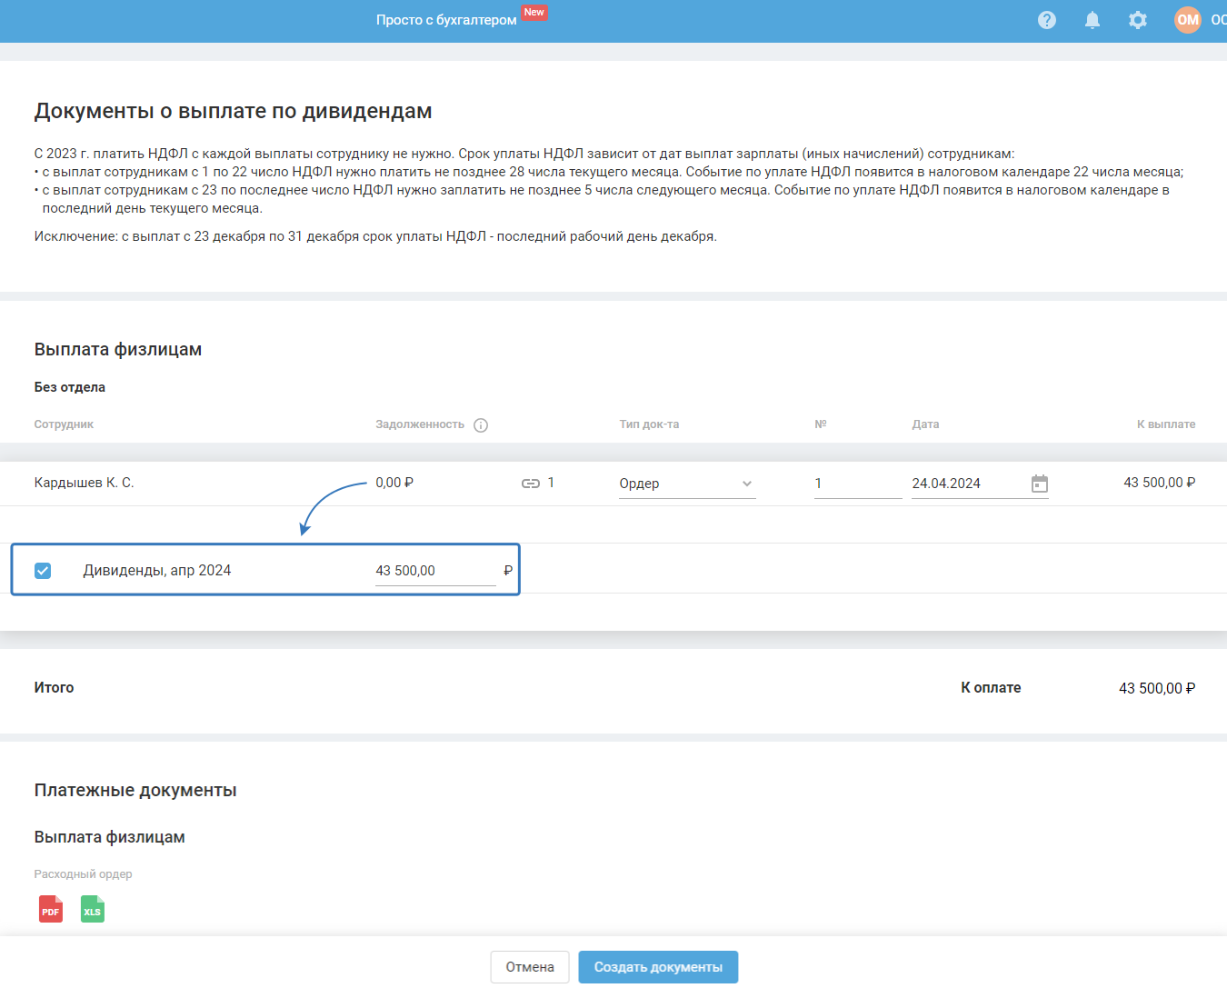
Task: Open notifications bell icon
Action: tap(1092, 20)
